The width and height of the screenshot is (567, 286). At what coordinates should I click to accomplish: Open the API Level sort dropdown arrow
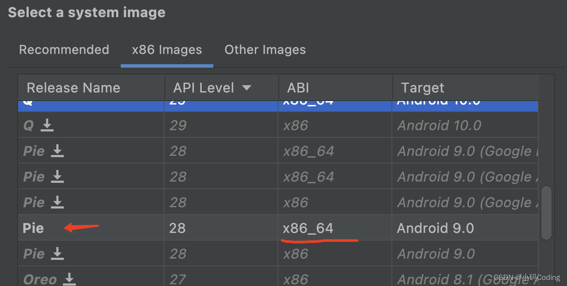pyautogui.click(x=247, y=87)
